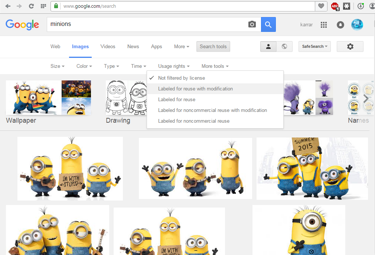This screenshot has width=375, height=255.
Task: Open the one-eyed minion image result
Action: point(299,230)
